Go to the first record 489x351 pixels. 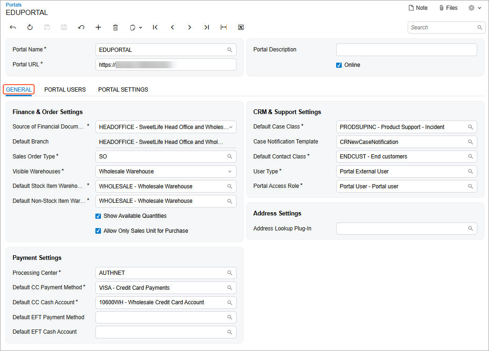click(x=155, y=28)
